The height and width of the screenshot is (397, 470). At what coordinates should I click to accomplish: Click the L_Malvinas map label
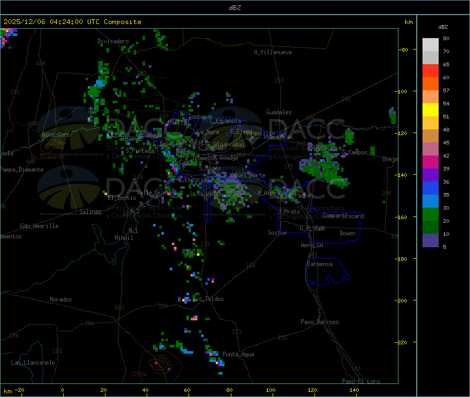coord(206,194)
